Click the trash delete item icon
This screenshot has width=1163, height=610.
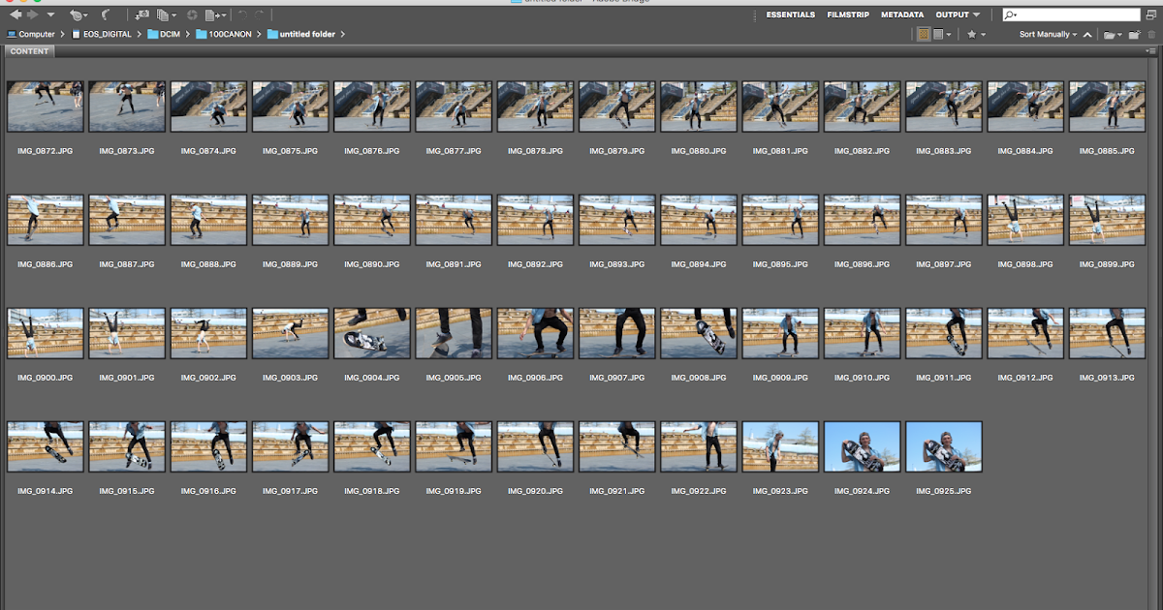tap(1151, 35)
